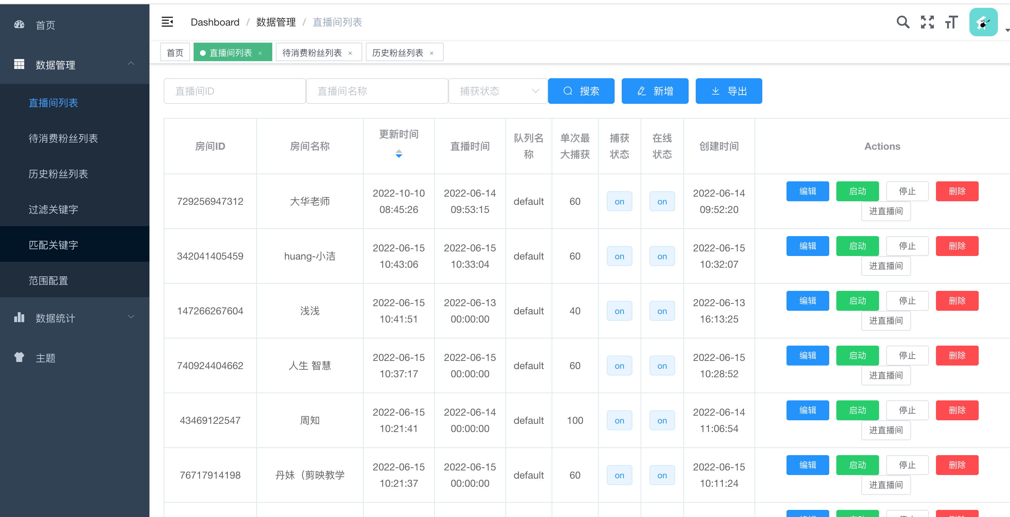Open 匹配关键字 in the sidebar

pyautogui.click(x=53, y=245)
